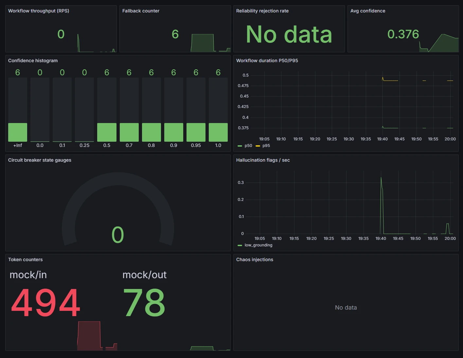Click the 'mock/out' label in Token counters
Image resolution: width=463 pixels, height=358 pixels.
click(144, 275)
